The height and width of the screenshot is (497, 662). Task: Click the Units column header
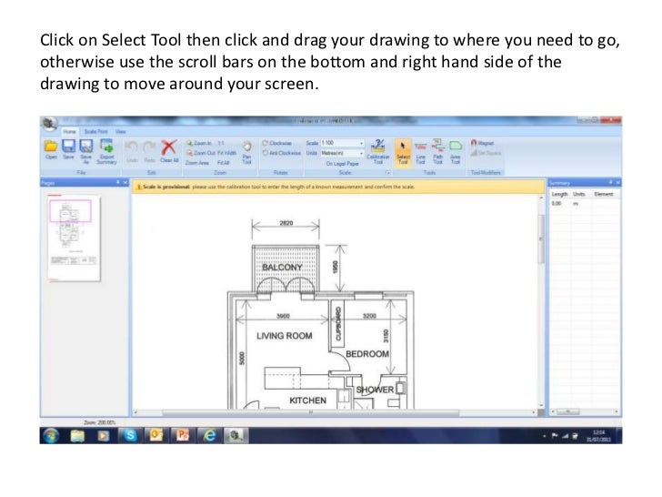coord(579,194)
